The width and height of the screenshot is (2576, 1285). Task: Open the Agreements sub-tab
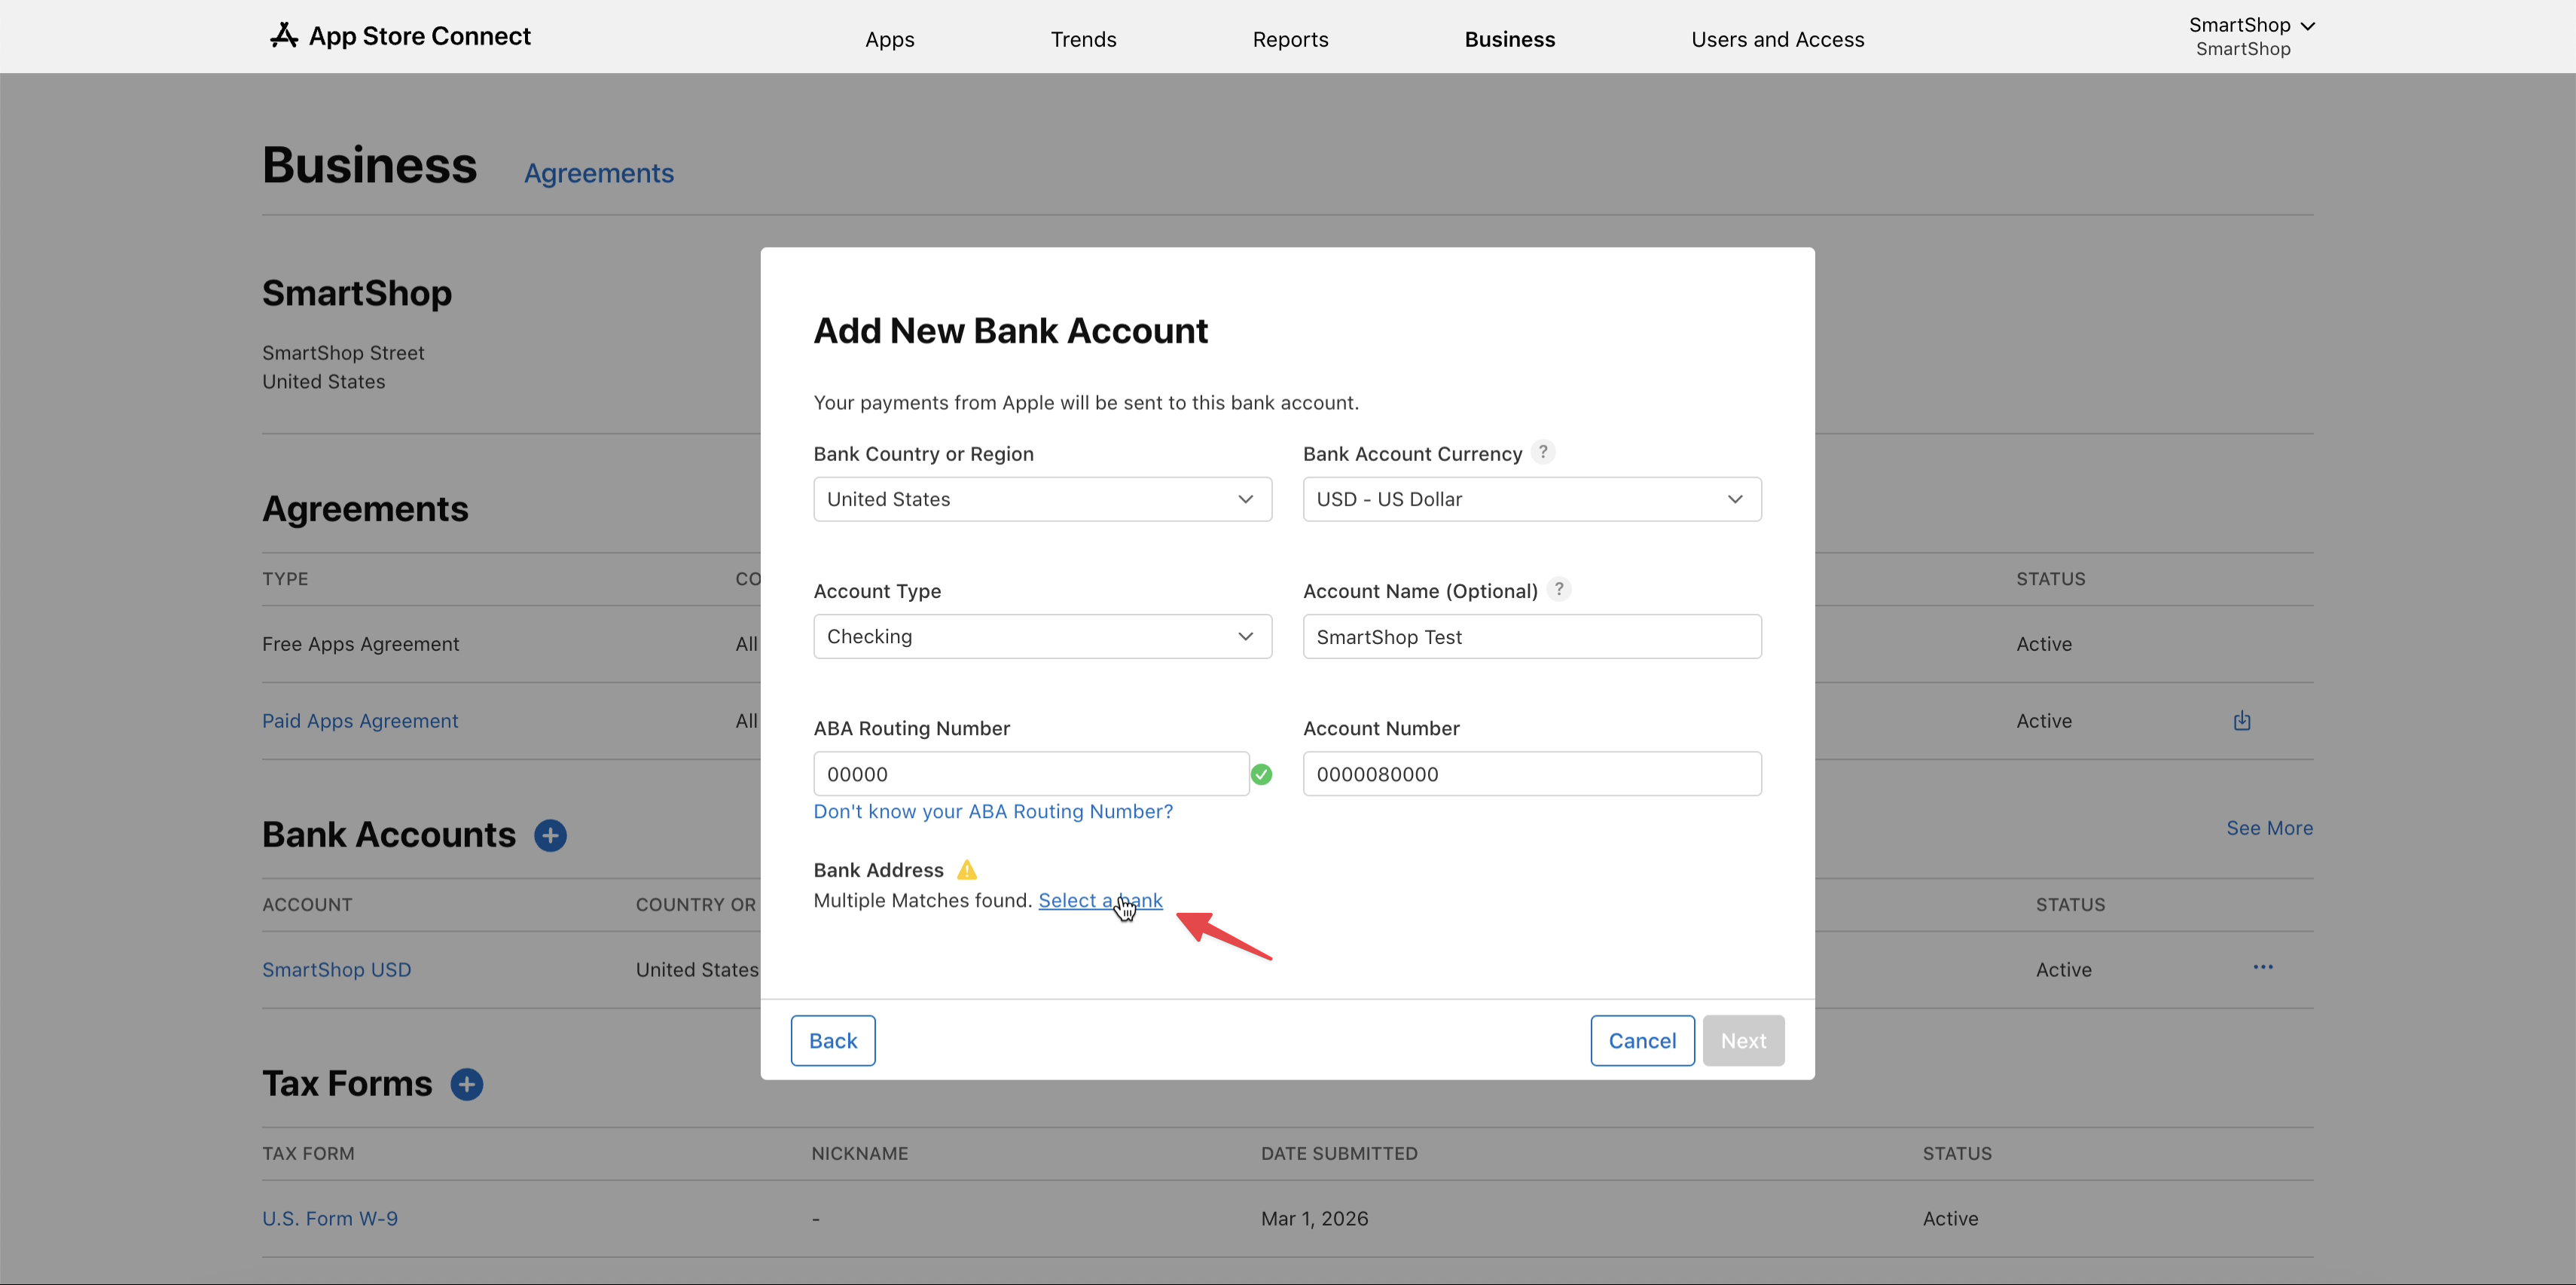599,173
